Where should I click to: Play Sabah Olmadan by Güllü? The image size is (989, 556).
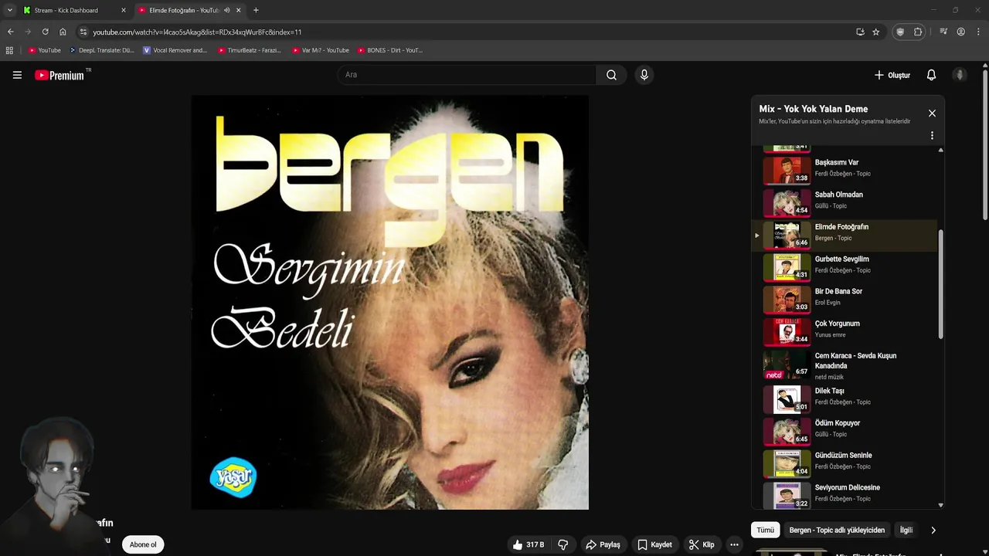click(x=846, y=203)
